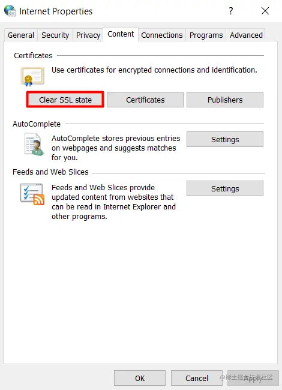The width and height of the screenshot is (282, 390).
Task: Open the Publishers list
Action: coord(225,100)
